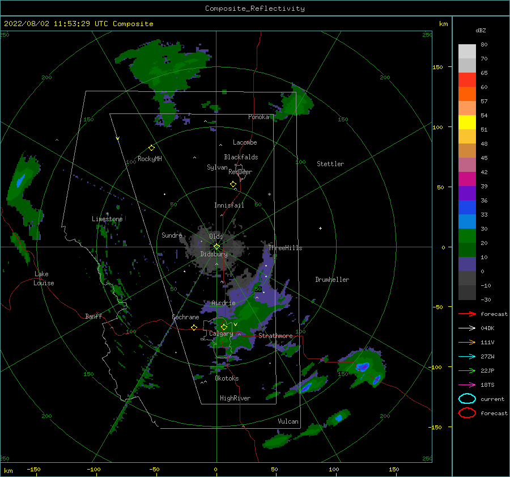Click the yellow diamond marker near RockyMH
The image size is (510, 477).
[151, 148]
